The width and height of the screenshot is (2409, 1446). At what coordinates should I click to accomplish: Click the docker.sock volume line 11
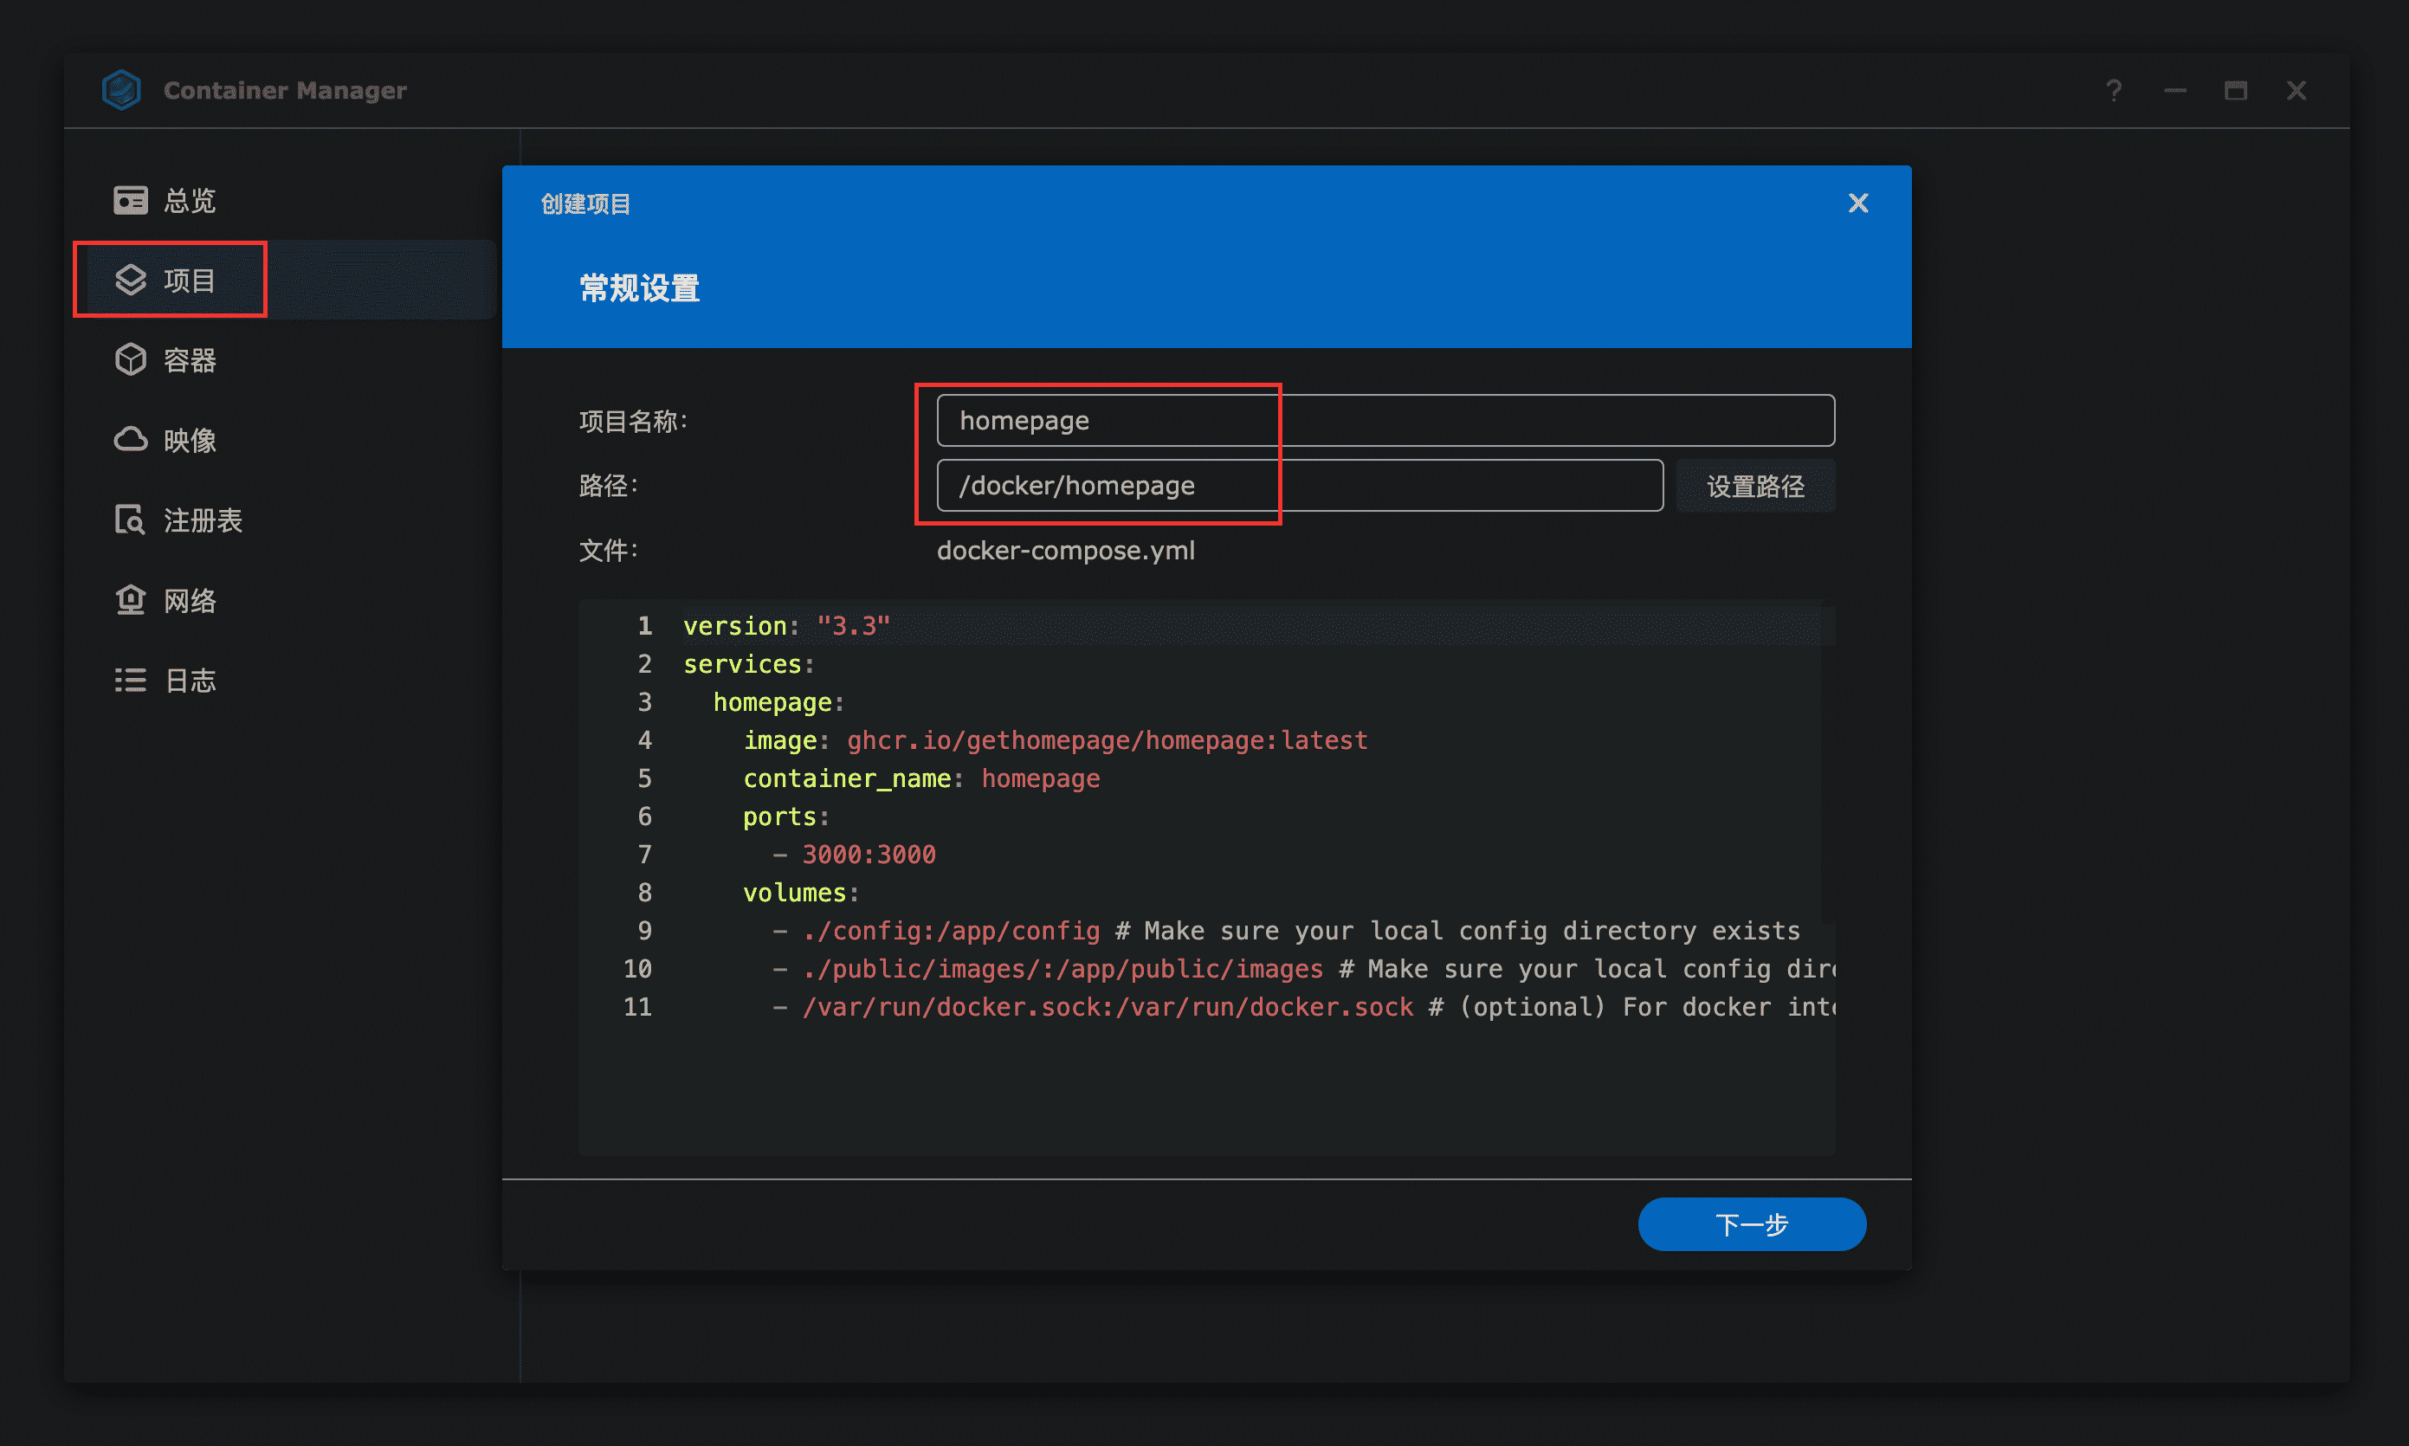(x=1106, y=1006)
